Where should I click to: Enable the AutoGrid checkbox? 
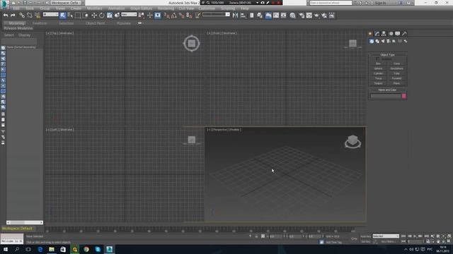tap(377, 59)
